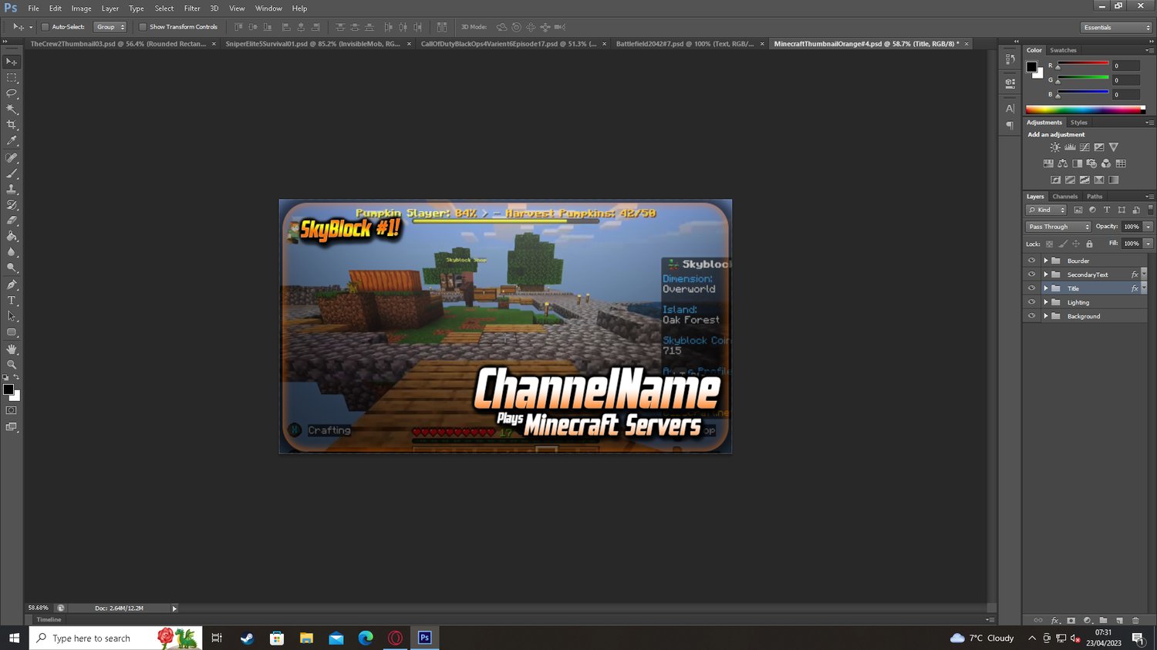
Task: Open the layer style fx menu at panel bottom
Action: click(x=1055, y=621)
